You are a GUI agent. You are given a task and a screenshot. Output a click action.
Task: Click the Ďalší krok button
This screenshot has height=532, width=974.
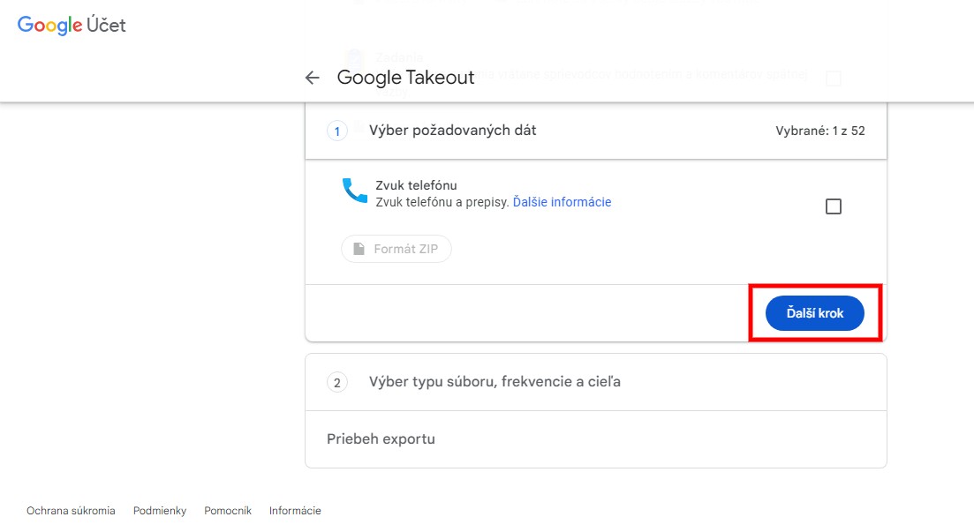[x=814, y=313]
